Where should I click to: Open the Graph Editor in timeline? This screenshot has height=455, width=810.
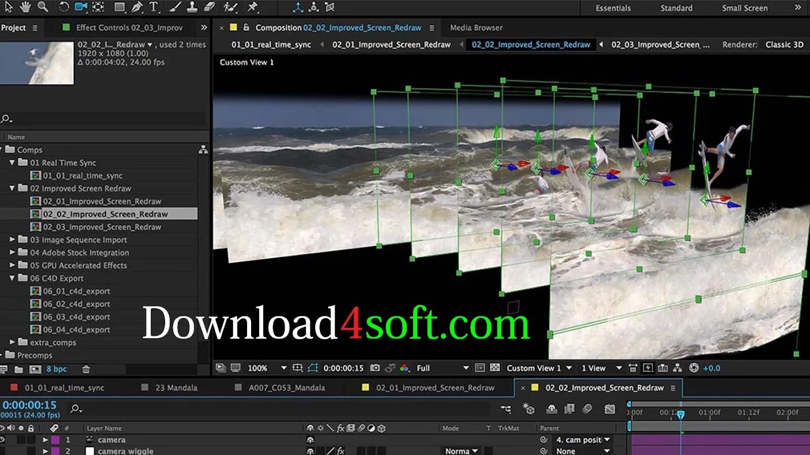tap(610, 408)
